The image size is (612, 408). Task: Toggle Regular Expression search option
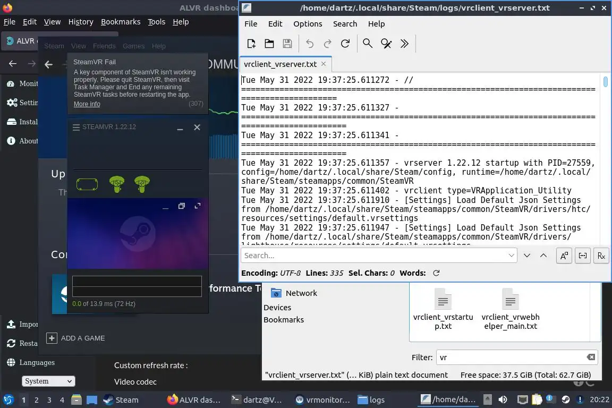(601, 256)
